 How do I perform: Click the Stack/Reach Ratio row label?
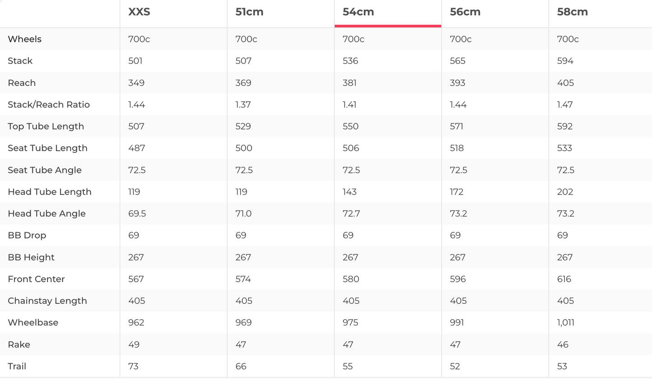(49, 104)
